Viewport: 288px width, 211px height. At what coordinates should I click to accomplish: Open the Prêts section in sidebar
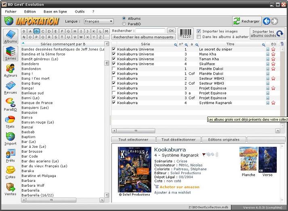(x=11, y=156)
